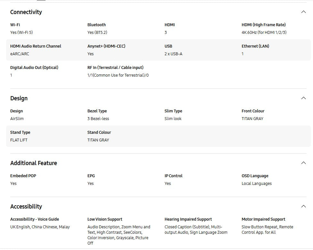Click the Anynet+ (HDMI-CEC) label
This screenshot has width=313, height=250.
pyautogui.click(x=106, y=46)
